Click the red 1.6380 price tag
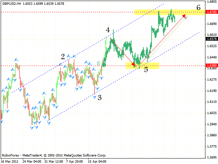The width and height of the screenshot is (218, 164). click(212, 66)
